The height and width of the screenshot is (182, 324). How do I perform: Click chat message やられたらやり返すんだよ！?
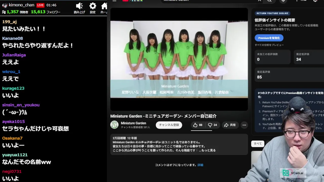(x=38, y=45)
